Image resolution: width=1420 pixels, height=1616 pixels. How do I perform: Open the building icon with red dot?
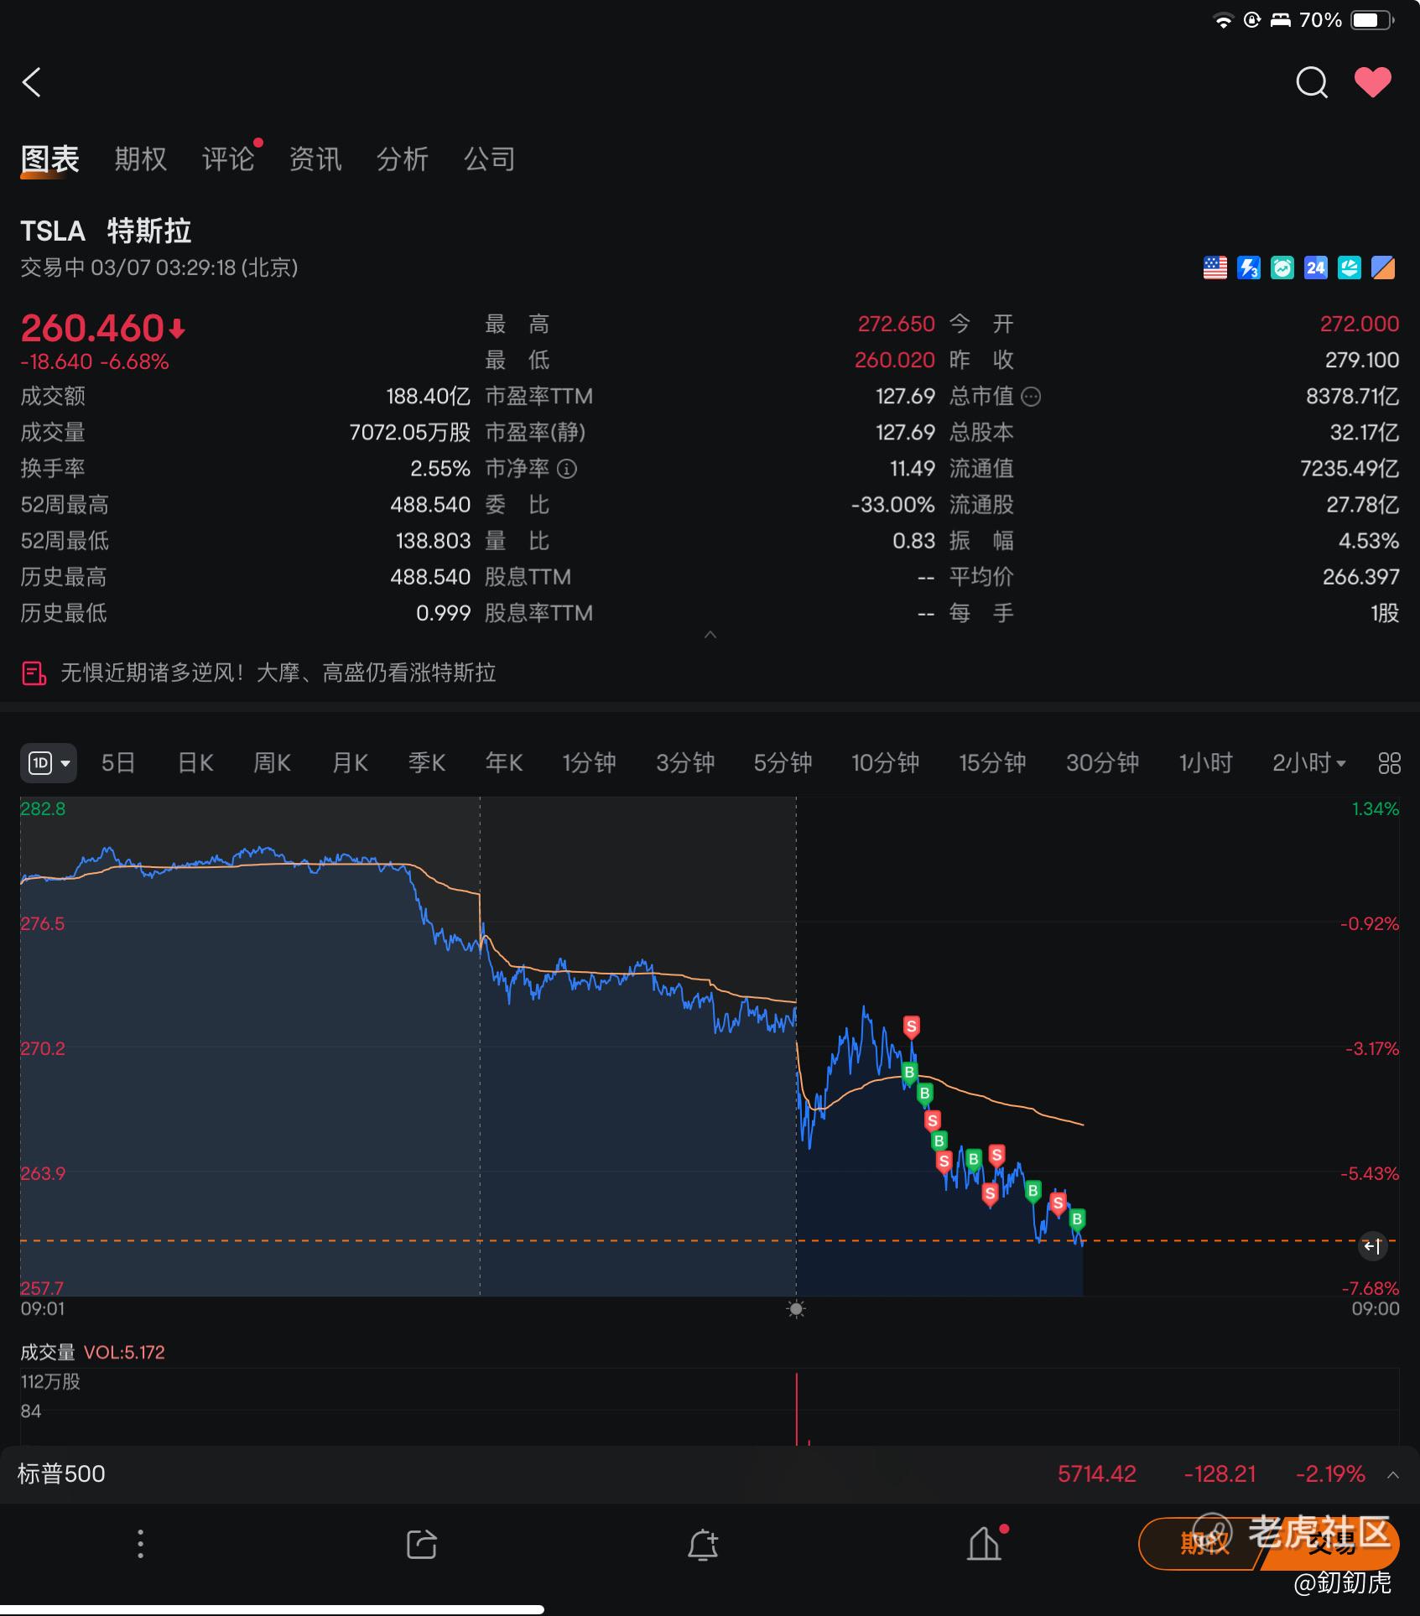click(985, 1543)
